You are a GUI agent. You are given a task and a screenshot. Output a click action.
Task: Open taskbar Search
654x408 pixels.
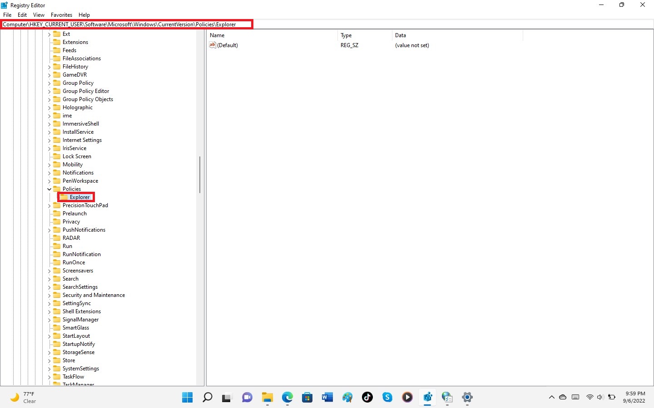(x=207, y=398)
